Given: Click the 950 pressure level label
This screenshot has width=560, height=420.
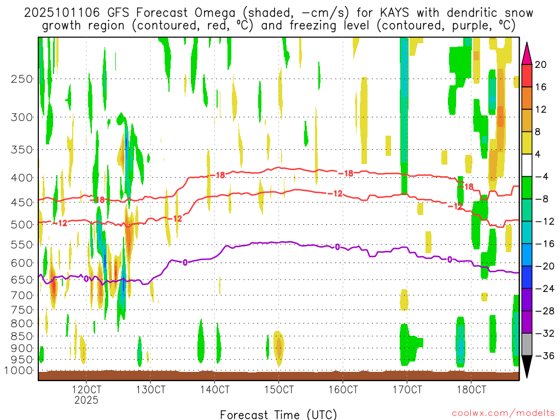Looking at the screenshot, I should [22, 360].
